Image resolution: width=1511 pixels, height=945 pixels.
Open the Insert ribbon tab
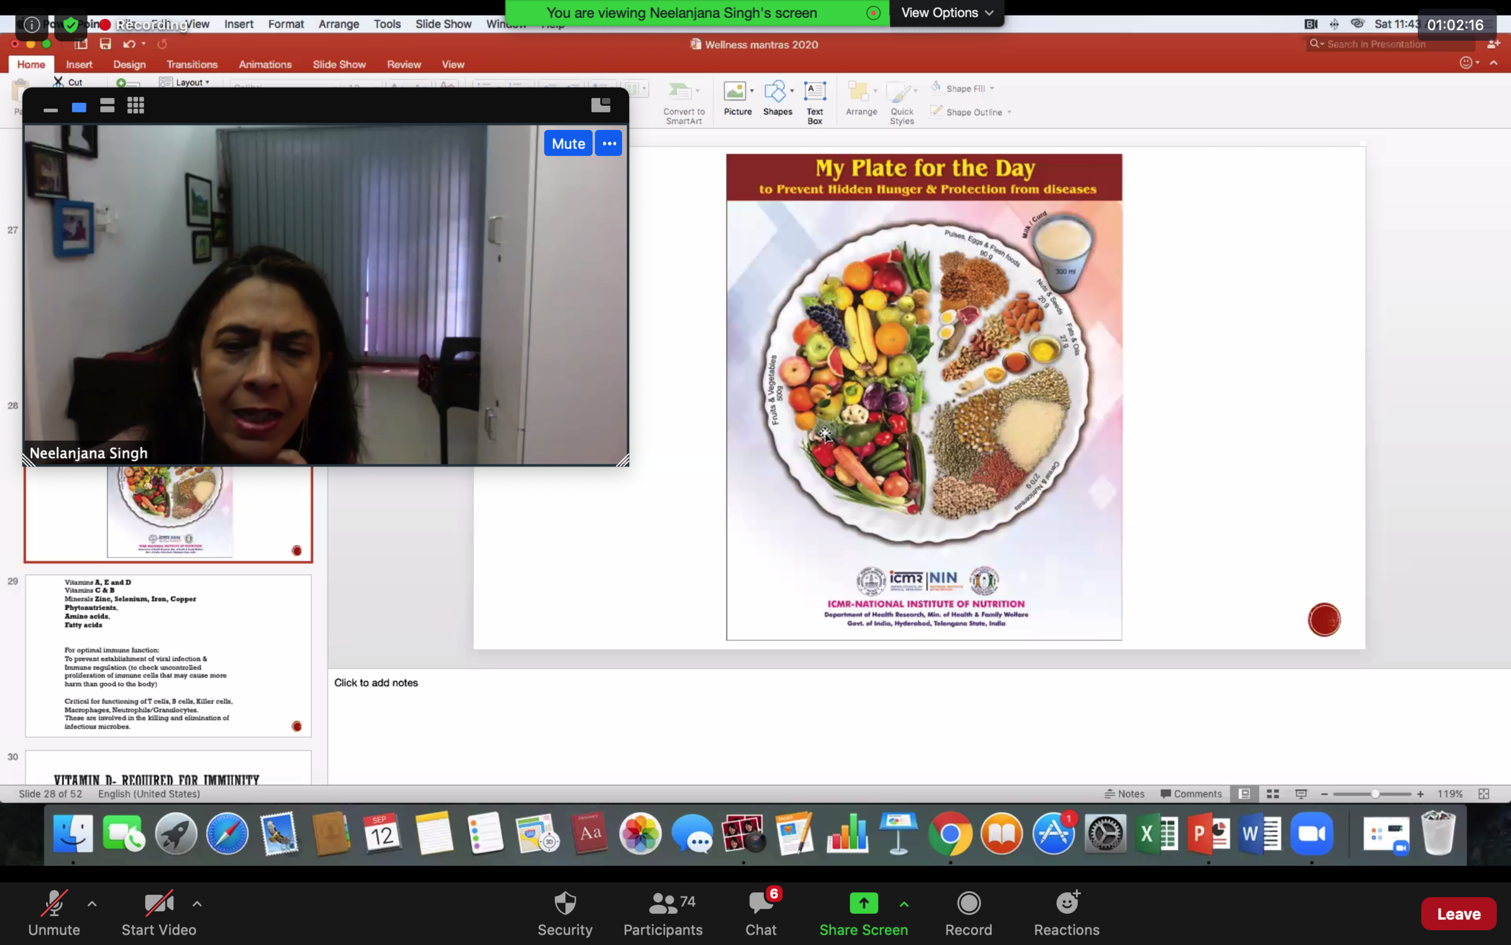point(79,64)
